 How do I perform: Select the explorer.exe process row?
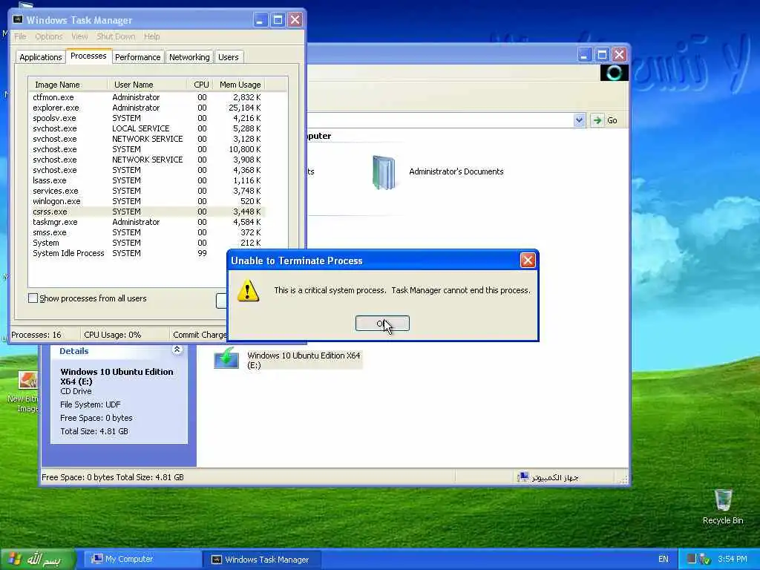[x=147, y=108]
